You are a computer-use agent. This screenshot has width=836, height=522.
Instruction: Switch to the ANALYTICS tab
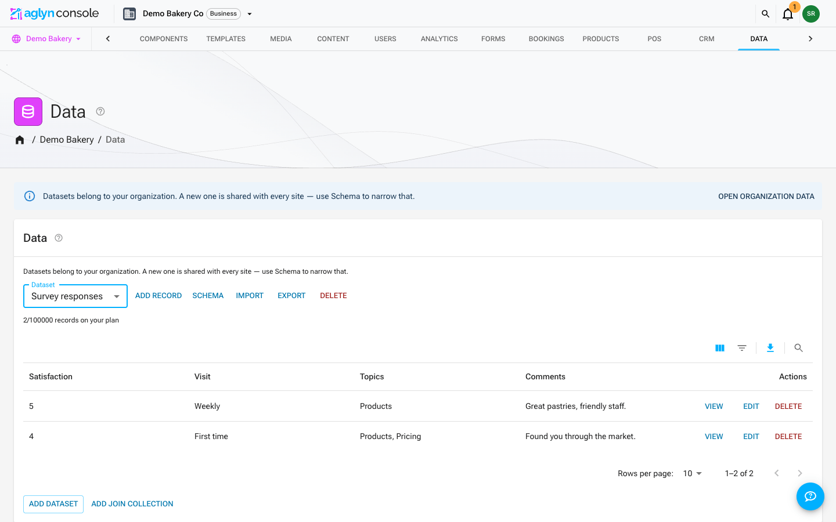tap(439, 39)
